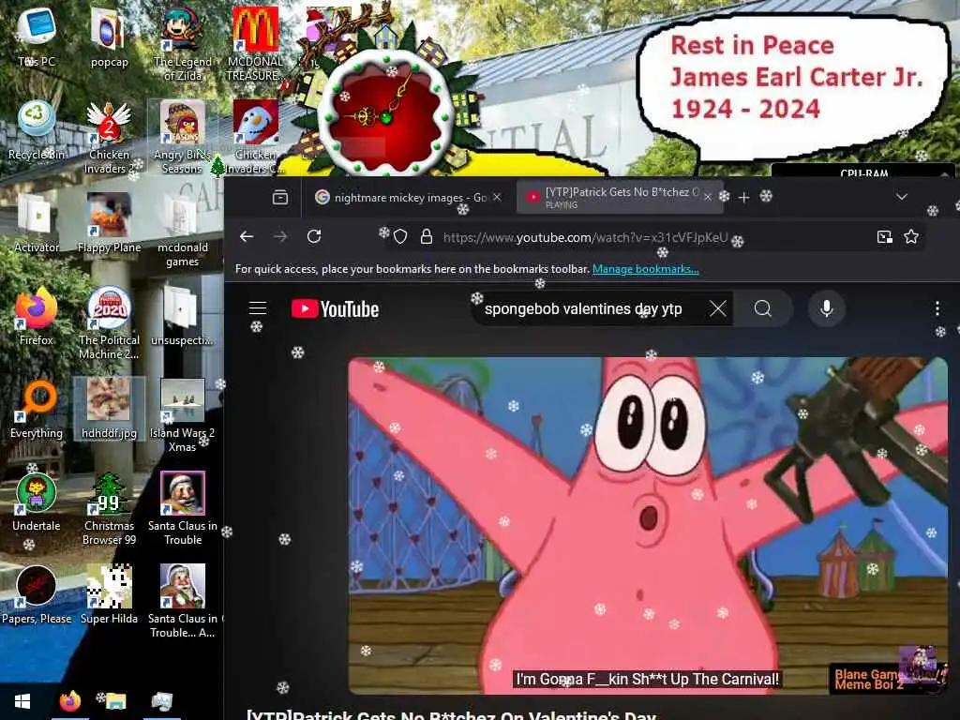
Task: Launch popcap desktop shortcut
Action: pos(109,37)
